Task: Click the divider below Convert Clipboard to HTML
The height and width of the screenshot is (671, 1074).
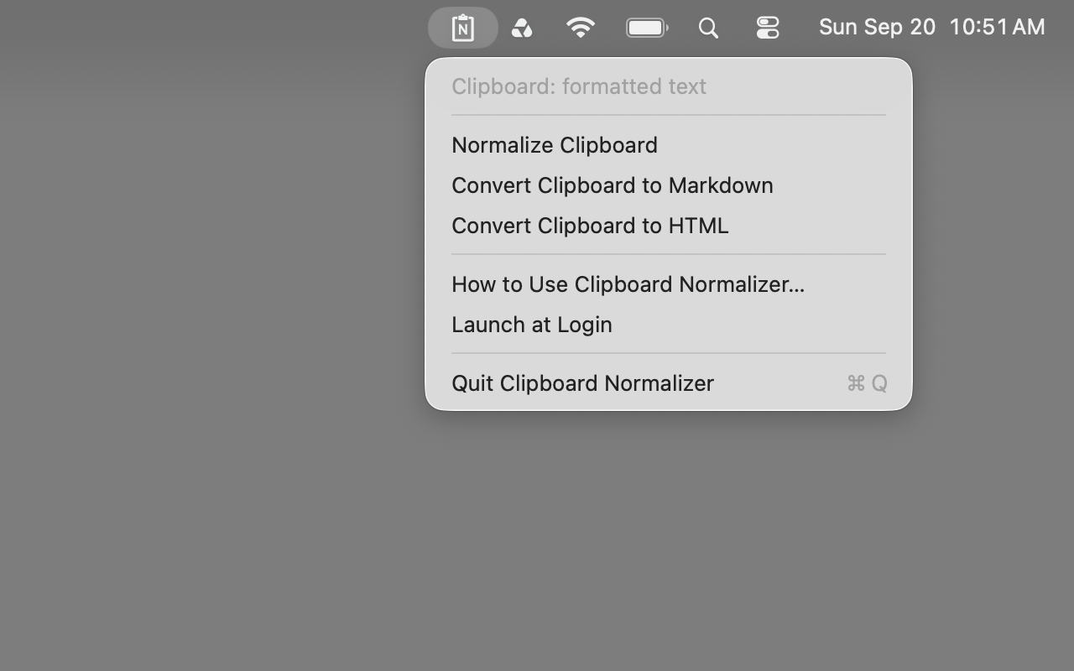Action: coord(669,254)
